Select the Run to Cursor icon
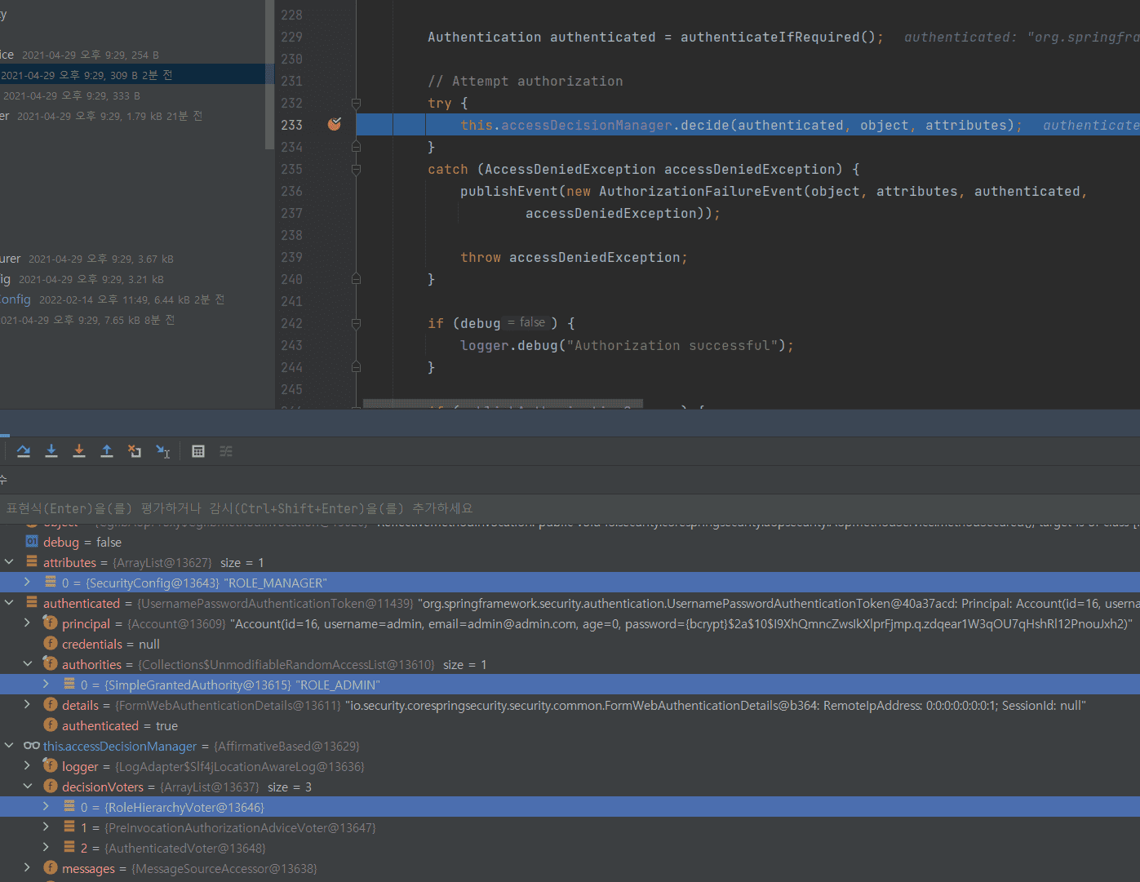 click(x=163, y=451)
